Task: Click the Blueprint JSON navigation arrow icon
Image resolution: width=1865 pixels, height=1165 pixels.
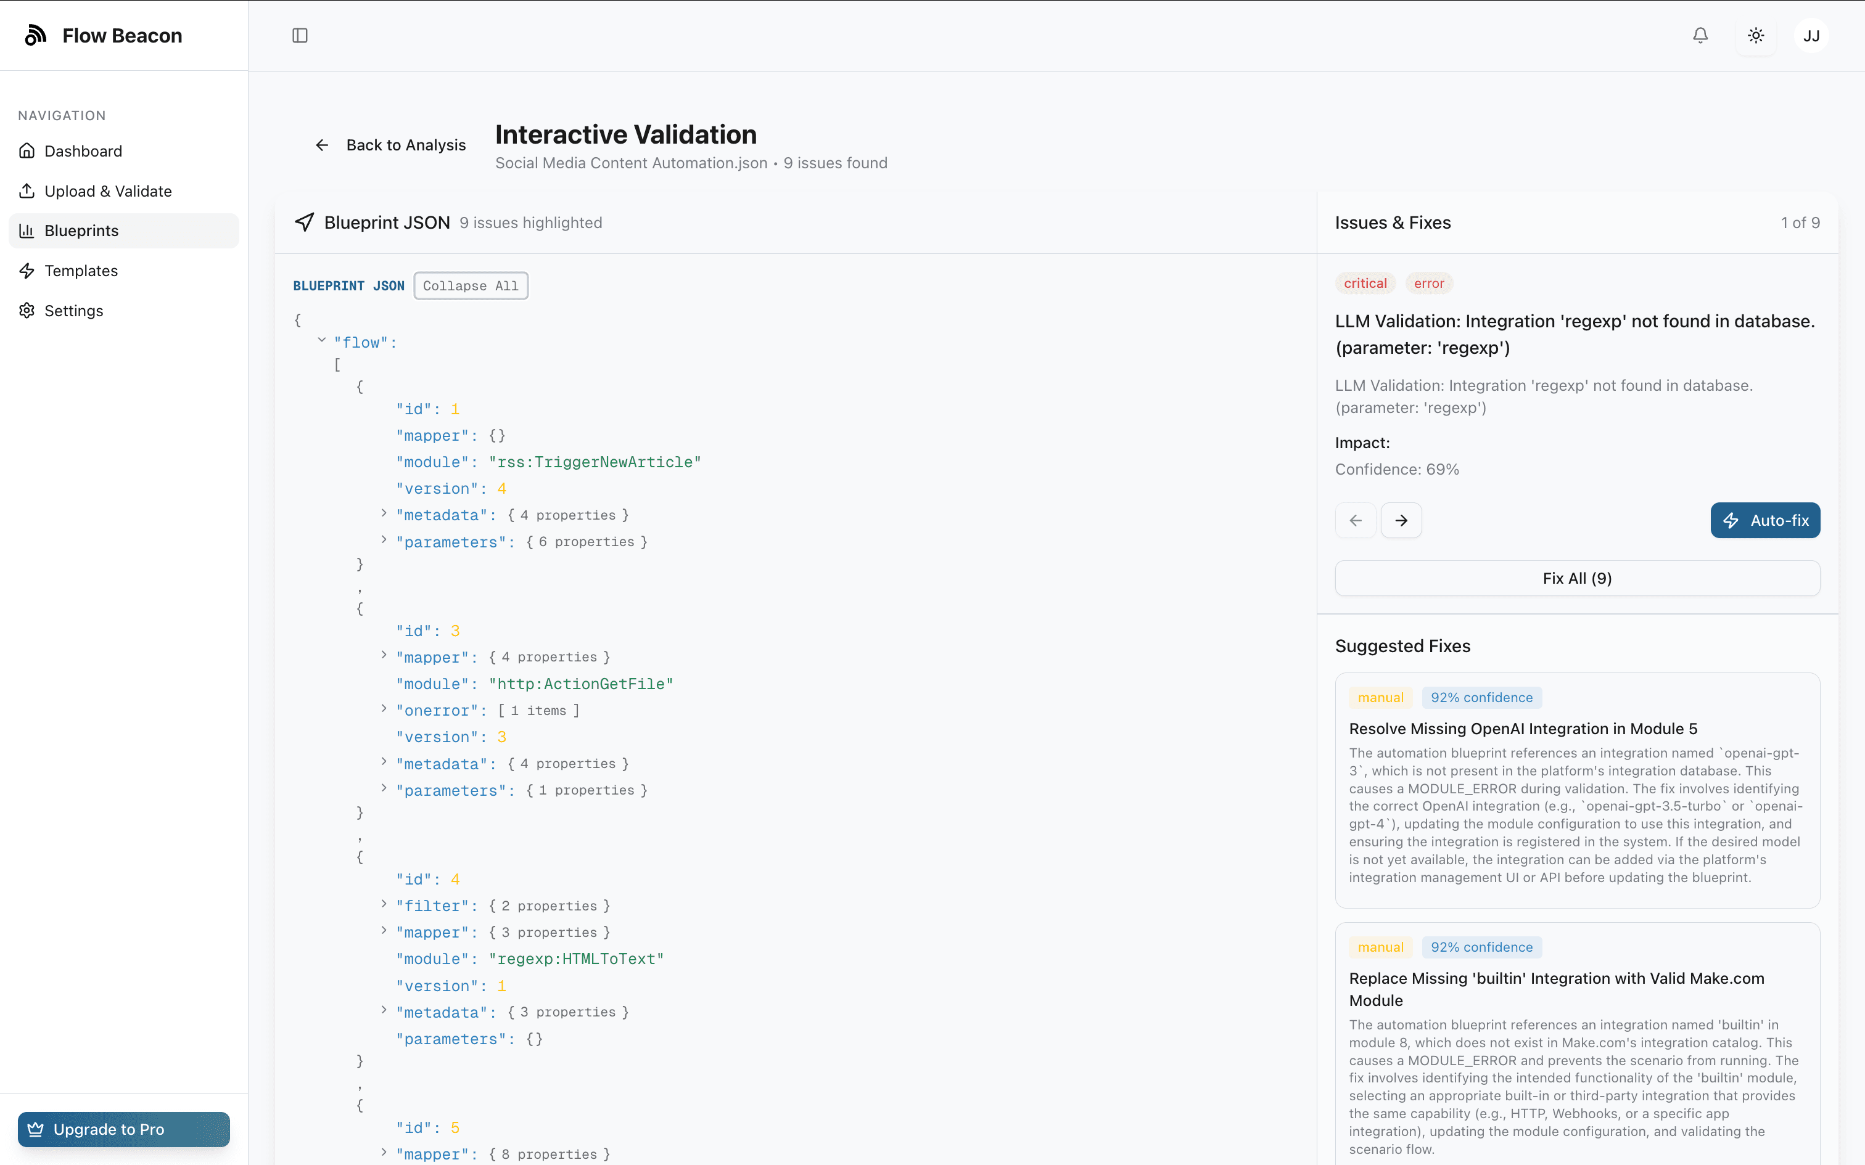Action: [305, 223]
